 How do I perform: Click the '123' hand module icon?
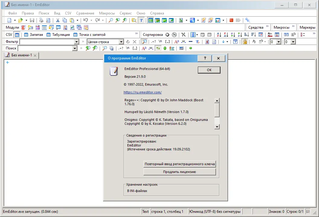tap(86, 27)
